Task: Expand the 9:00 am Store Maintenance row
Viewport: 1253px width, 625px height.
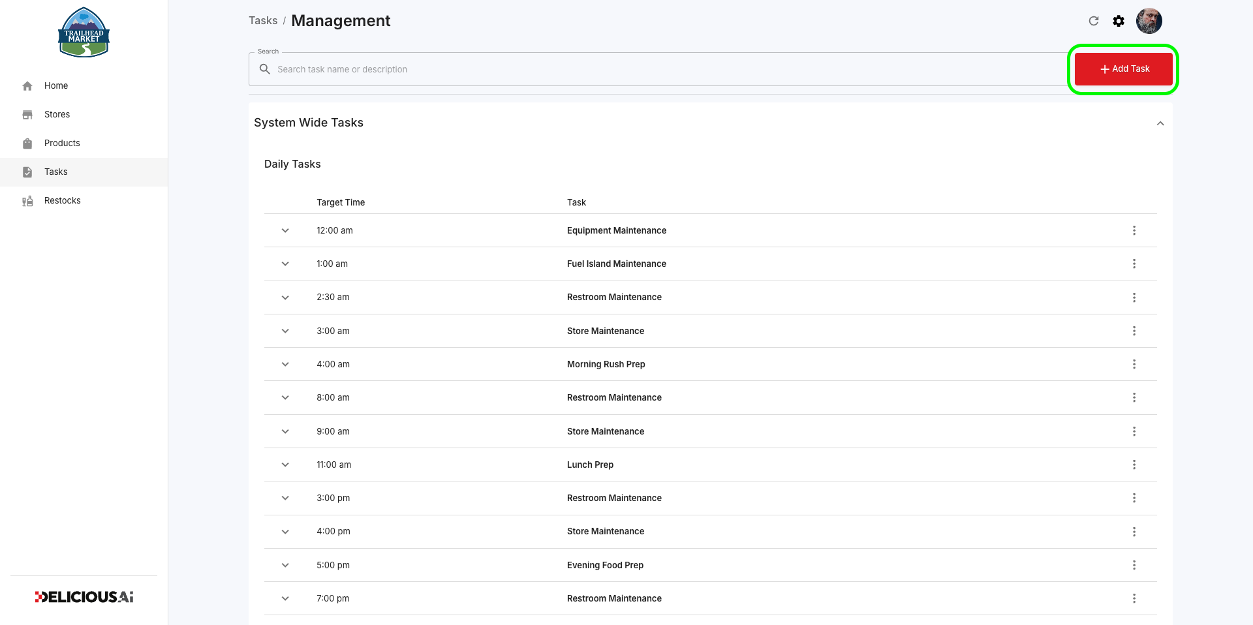Action: point(285,431)
